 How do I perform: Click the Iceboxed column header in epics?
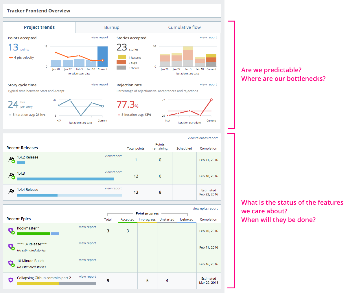tap(187, 219)
